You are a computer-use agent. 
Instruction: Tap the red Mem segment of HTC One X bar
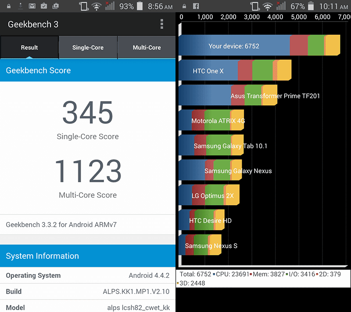(245, 70)
